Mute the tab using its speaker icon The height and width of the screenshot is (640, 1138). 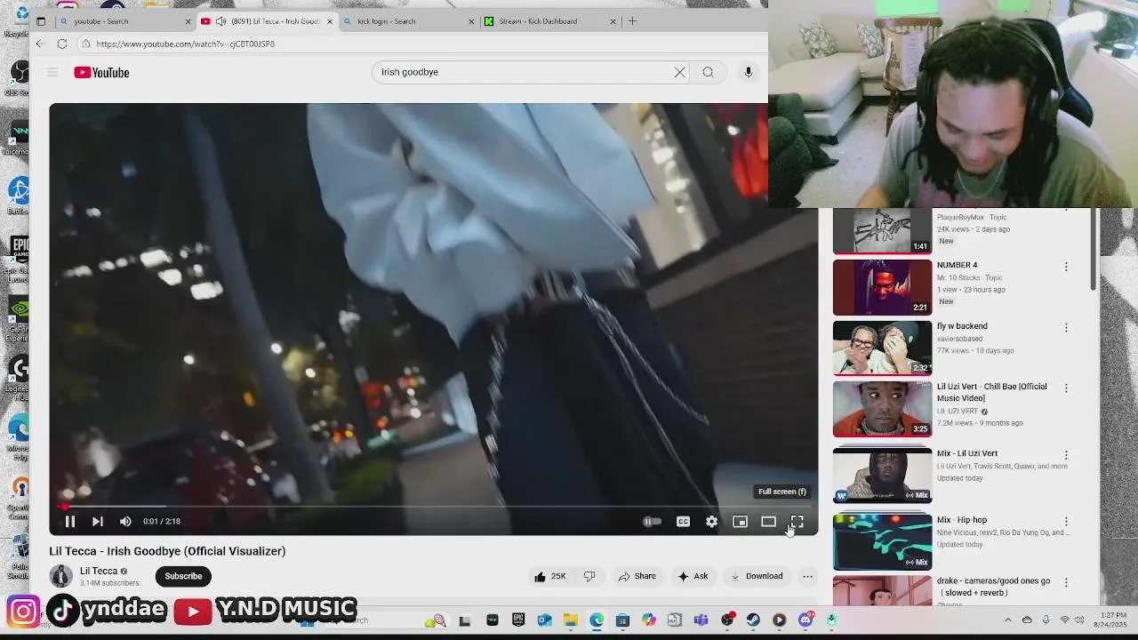[220, 21]
